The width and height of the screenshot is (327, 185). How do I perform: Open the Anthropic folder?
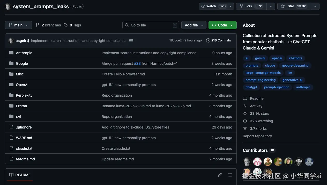pyautogui.click(x=24, y=53)
